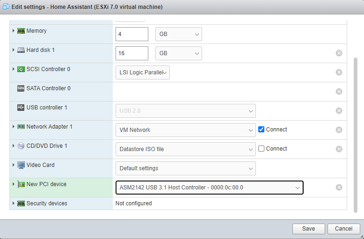364x239 pixels.
Task: Expand the Security devices row
Action: pos(14,203)
